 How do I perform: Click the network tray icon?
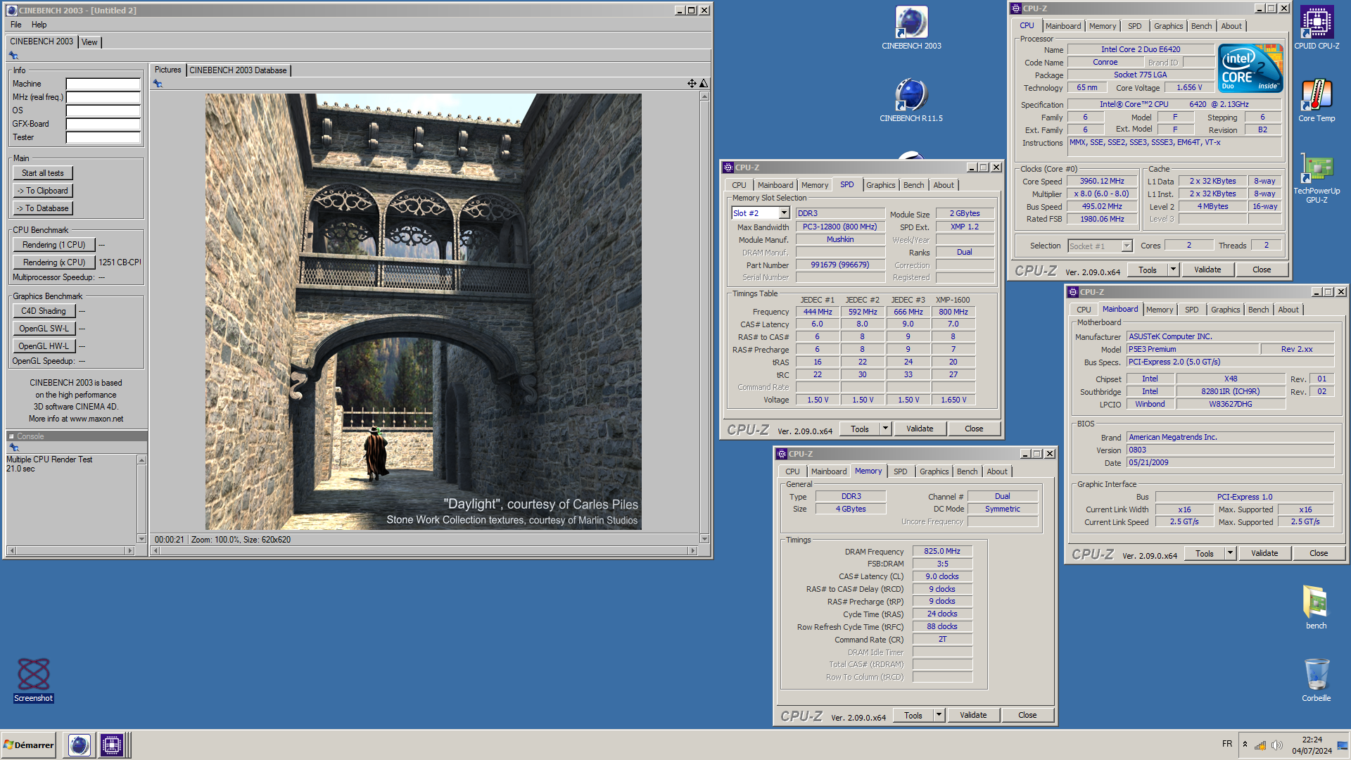1260,745
